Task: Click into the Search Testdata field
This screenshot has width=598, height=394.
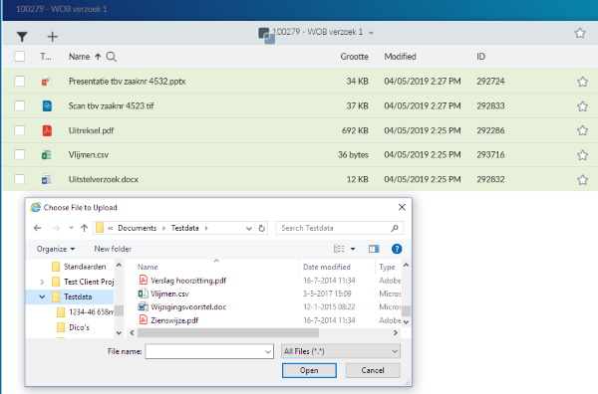Action: click(x=339, y=228)
